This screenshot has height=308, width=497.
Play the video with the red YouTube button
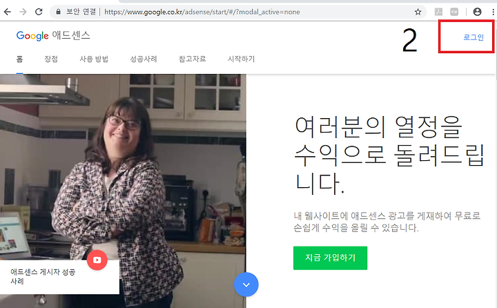click(x=97, y=260)
